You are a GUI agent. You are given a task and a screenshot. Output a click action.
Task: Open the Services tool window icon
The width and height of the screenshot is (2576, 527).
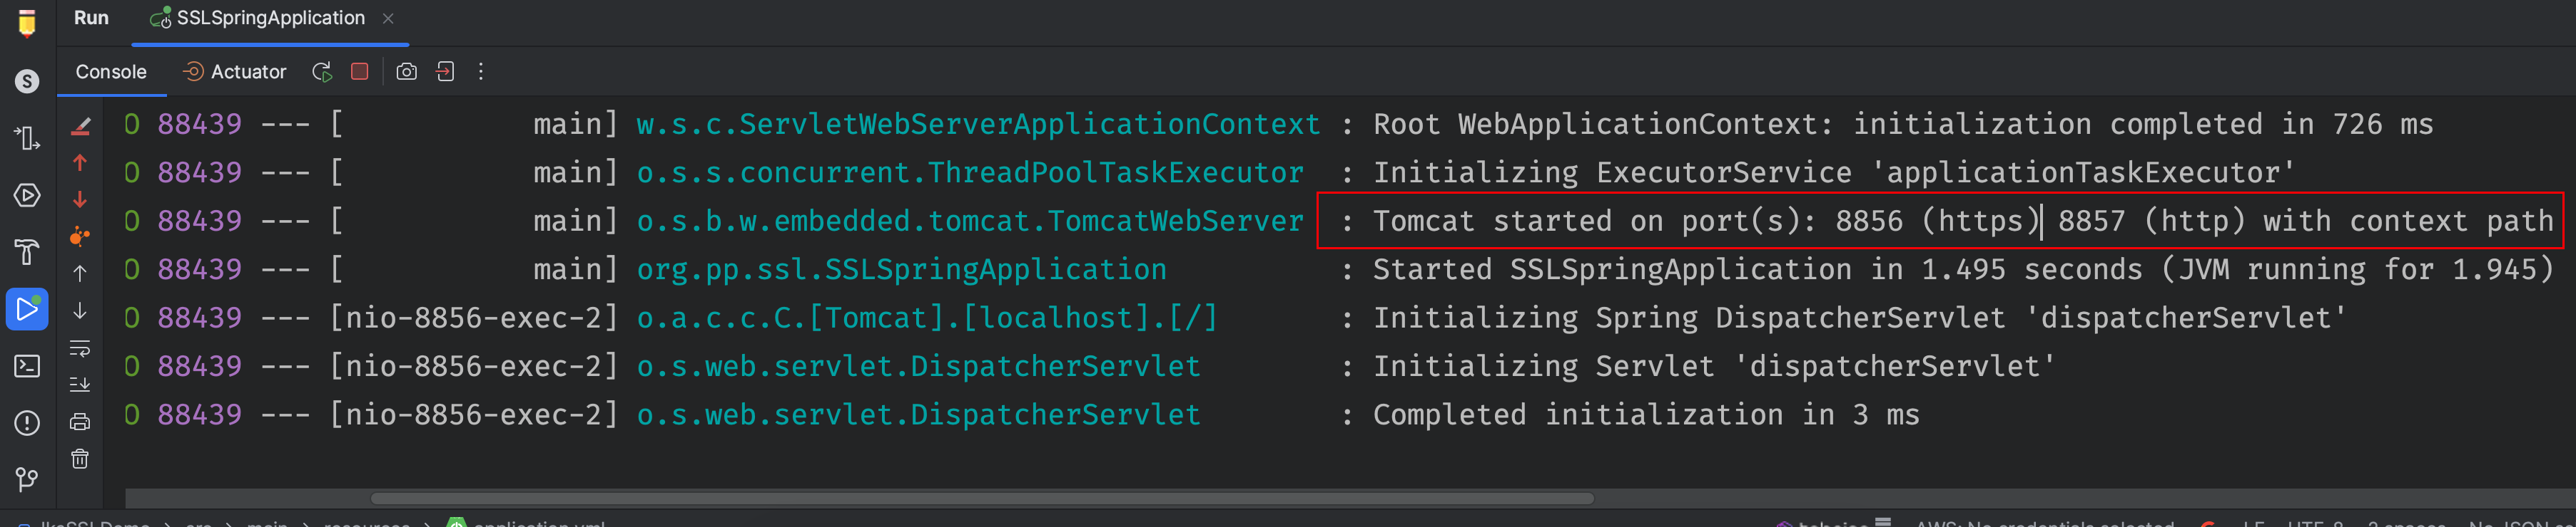tap(27, 194)
